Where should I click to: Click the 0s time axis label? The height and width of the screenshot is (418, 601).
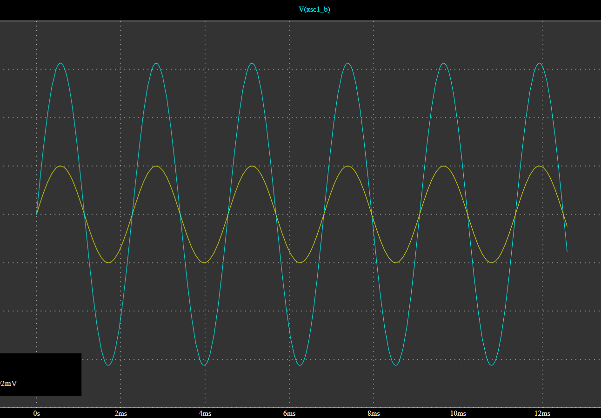tap(36, 413)
